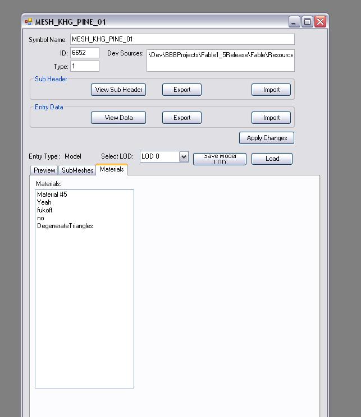Switch to the SubMeshes tab
The height and width of the screenshot is (417, 361).
coord(77,170)
